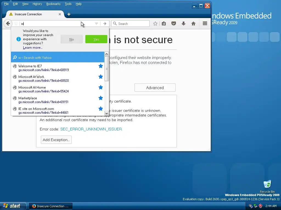Click the site identity info icon
This screenshot has height=210, width=281.
point(16,24)
